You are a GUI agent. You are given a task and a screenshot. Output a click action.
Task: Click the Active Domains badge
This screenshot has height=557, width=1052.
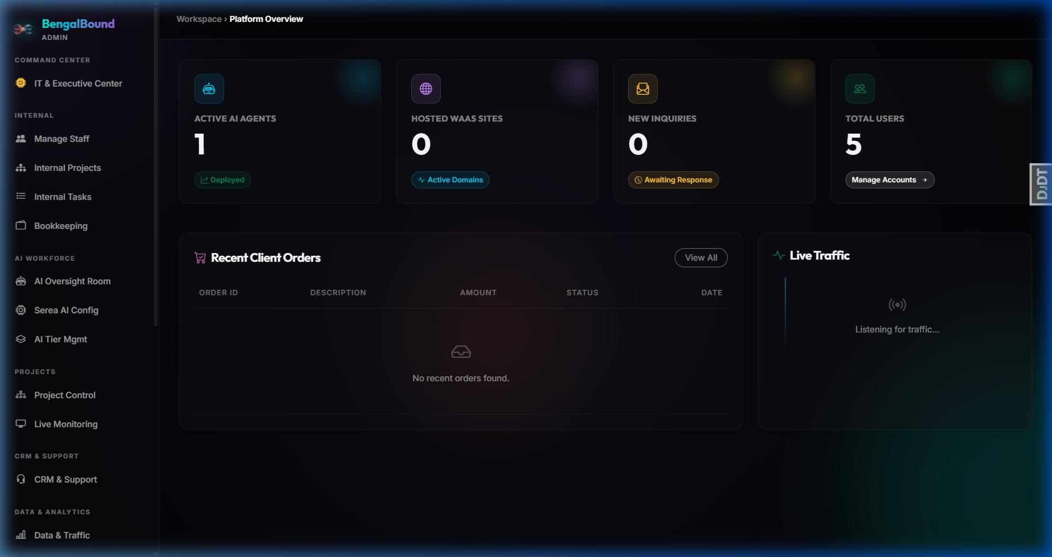click(450, 180)
